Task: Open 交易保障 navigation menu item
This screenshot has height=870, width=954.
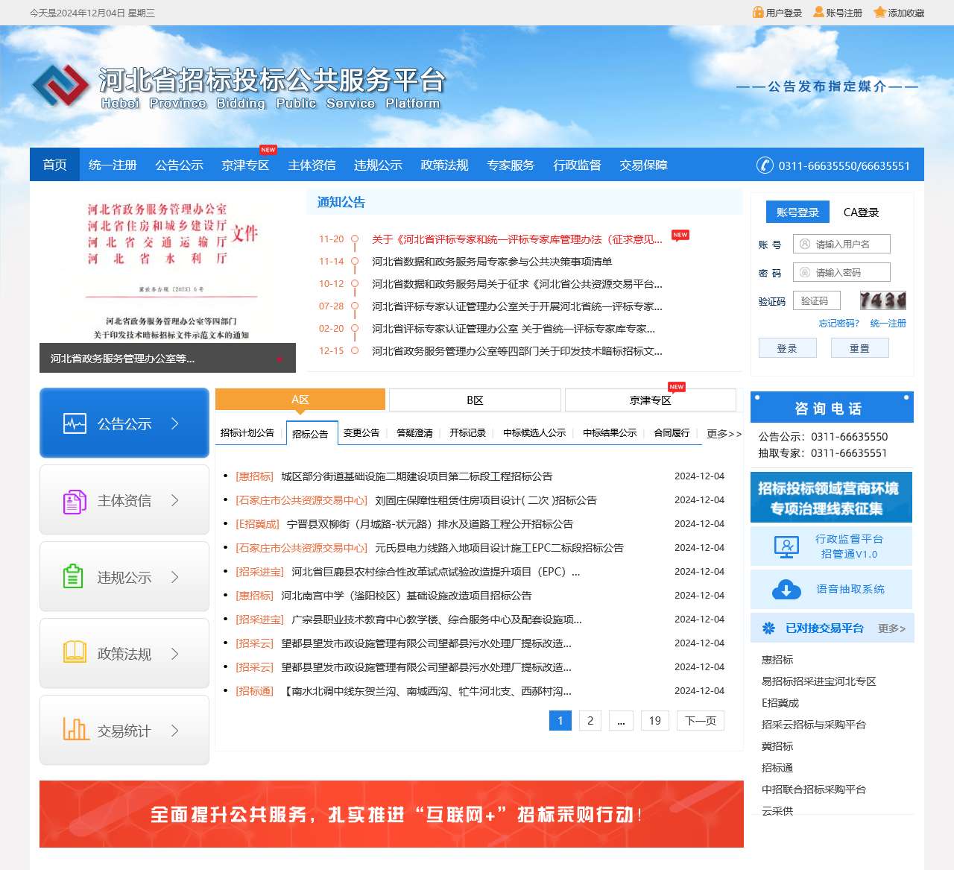Action: (x=643, y=165)
